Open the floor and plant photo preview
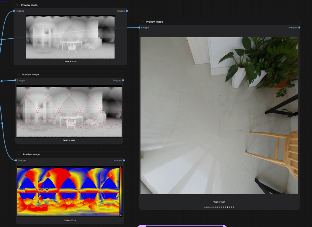The height and width of the screenshot is (227, 312). point(219,116)
